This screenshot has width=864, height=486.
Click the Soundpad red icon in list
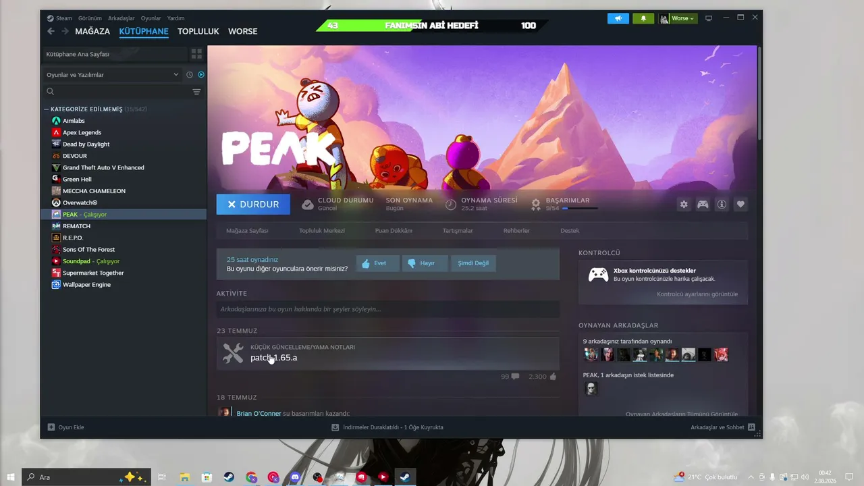click(56, 261)
